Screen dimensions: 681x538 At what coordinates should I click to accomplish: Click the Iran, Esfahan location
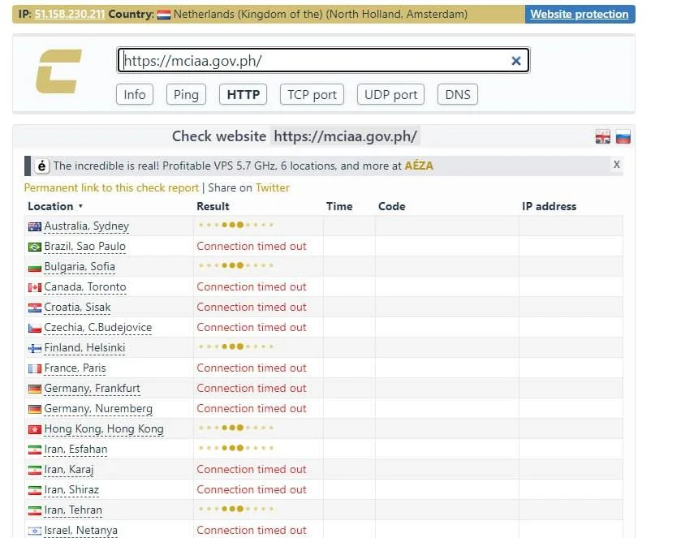(75, 450)
